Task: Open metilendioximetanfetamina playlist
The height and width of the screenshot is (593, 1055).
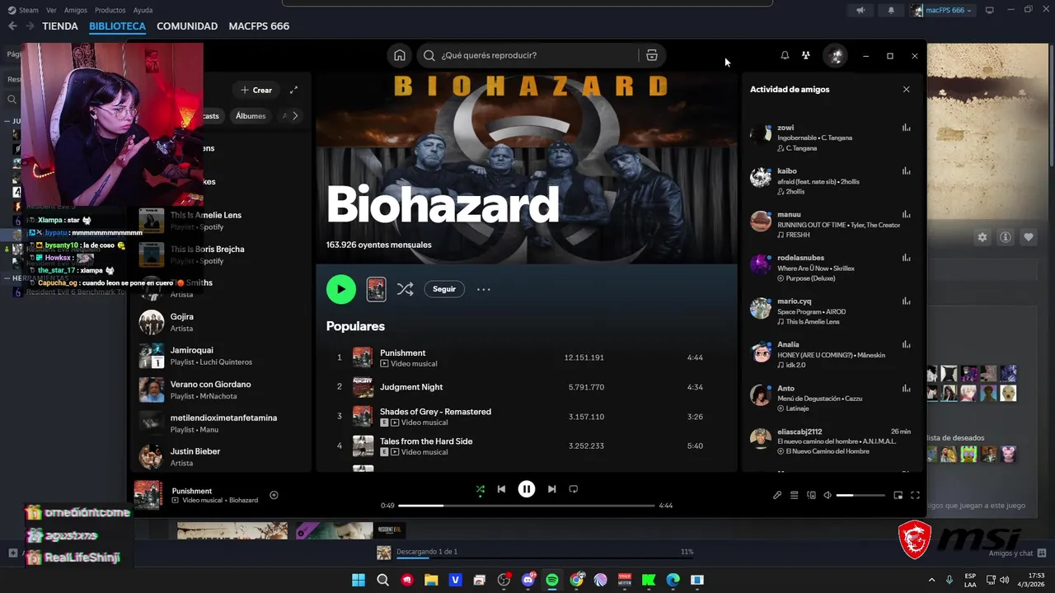Action: [x=223, y=423]
